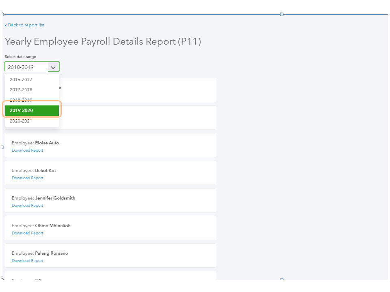
Task: Click the employee name Ohme Mhinekoh
Action: [x=53, y=226]
